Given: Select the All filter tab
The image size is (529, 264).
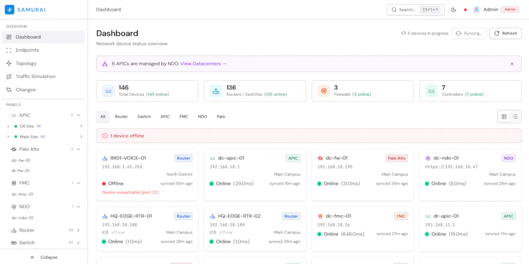Looking at the screenshot, I should [x=102, y=116].
